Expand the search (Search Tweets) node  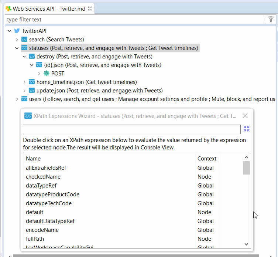click(x=17, y=40)
